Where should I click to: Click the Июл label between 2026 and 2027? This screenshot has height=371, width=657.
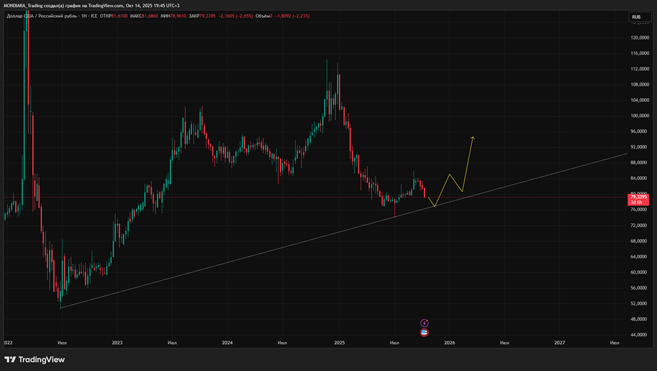(505, 343)
